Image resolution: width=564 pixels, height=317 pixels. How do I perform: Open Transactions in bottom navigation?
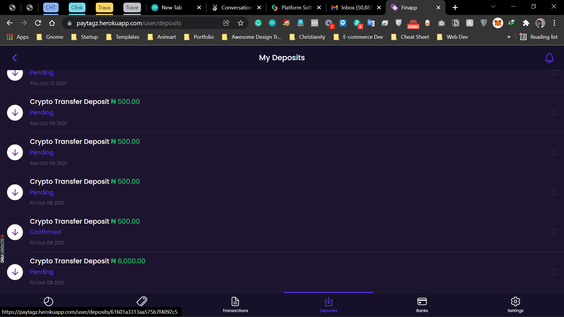point(235,305)
